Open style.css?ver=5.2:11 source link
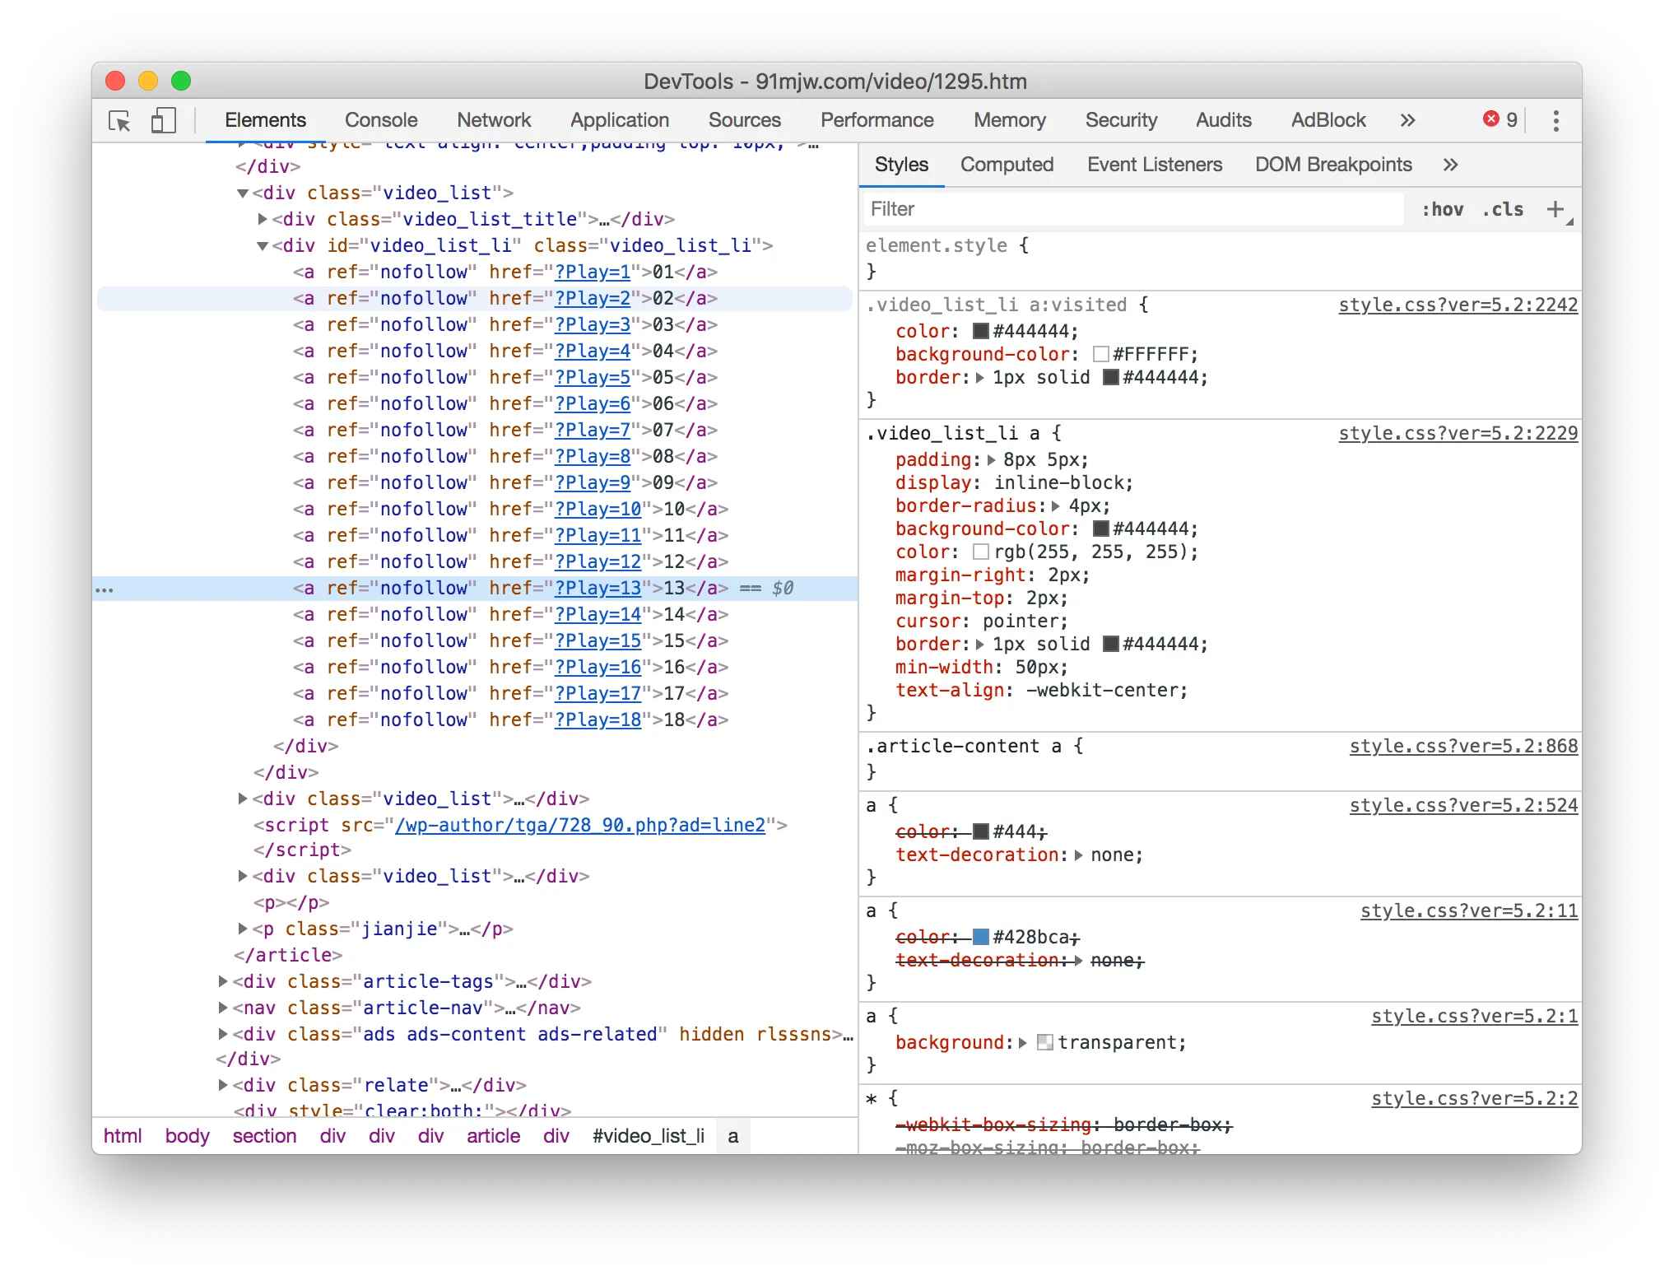The height and width of the screenshot is (1276, 1674). click(1469, 911)
